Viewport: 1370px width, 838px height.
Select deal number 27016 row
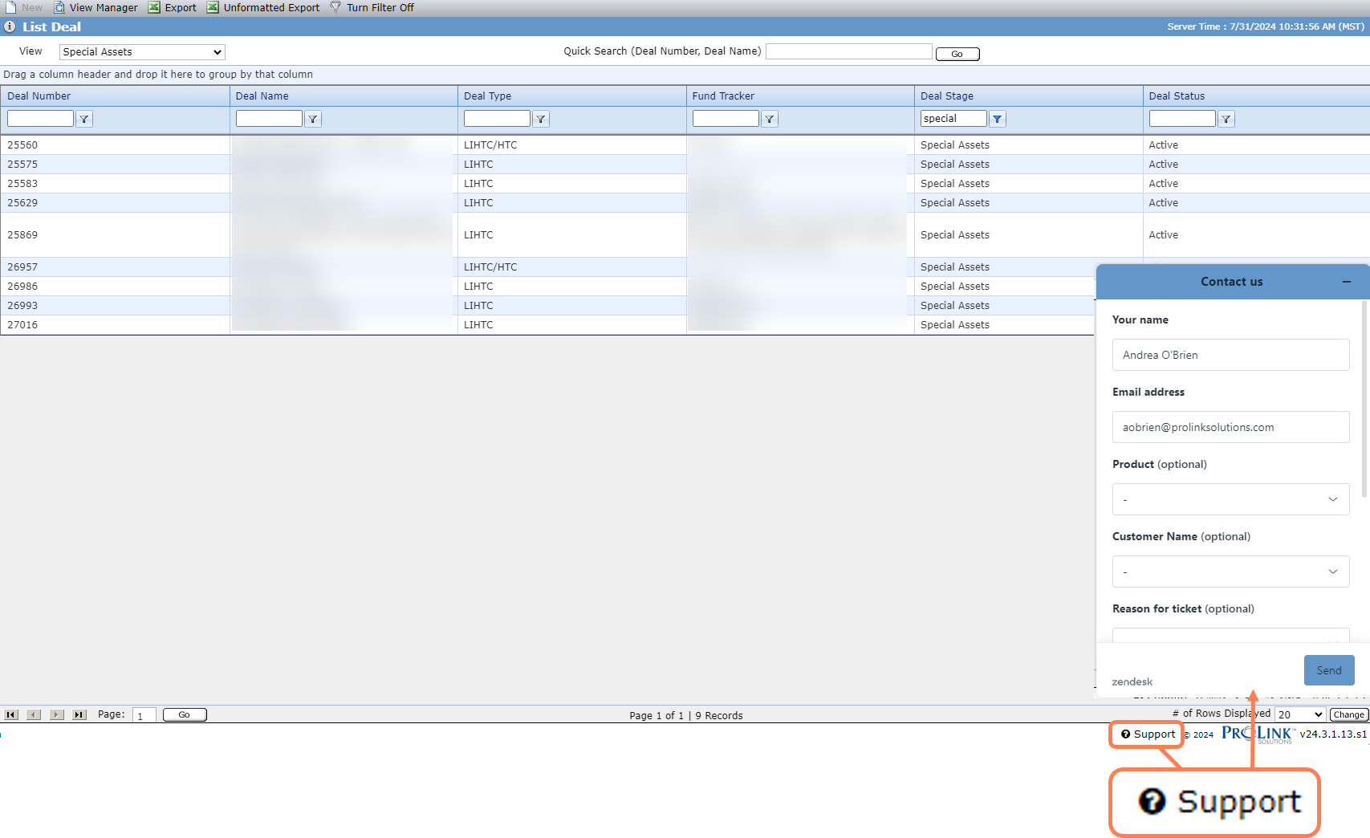548,325
